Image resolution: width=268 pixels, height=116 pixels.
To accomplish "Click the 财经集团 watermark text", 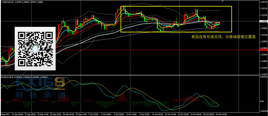I will 40,95.
